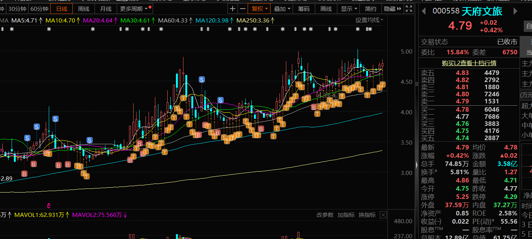
Task: Click the 5.00 price axis label
Action: (x=406, y=51)
